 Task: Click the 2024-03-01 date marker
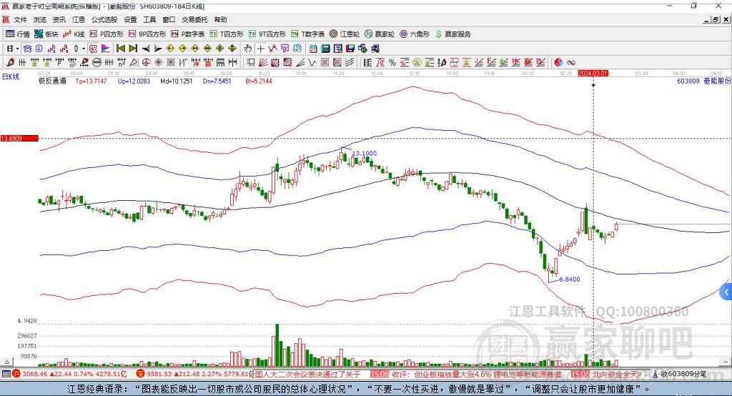pos(593,74)
